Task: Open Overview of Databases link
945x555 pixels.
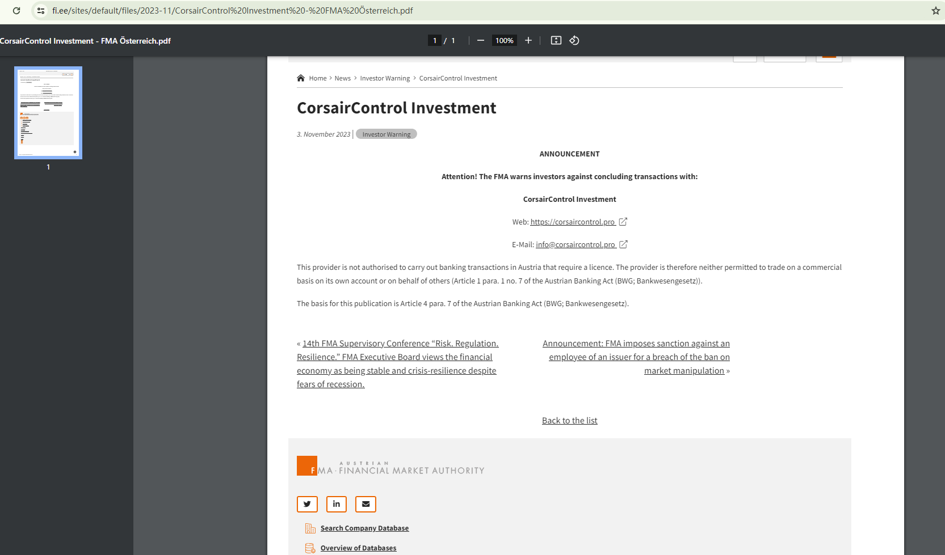Action: tap(358, 548)
